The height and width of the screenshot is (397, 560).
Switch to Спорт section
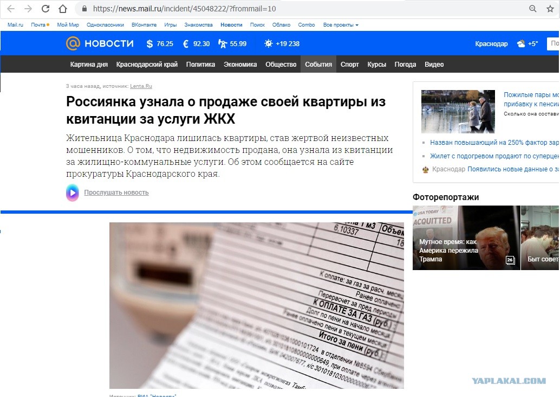pos(349,65)
